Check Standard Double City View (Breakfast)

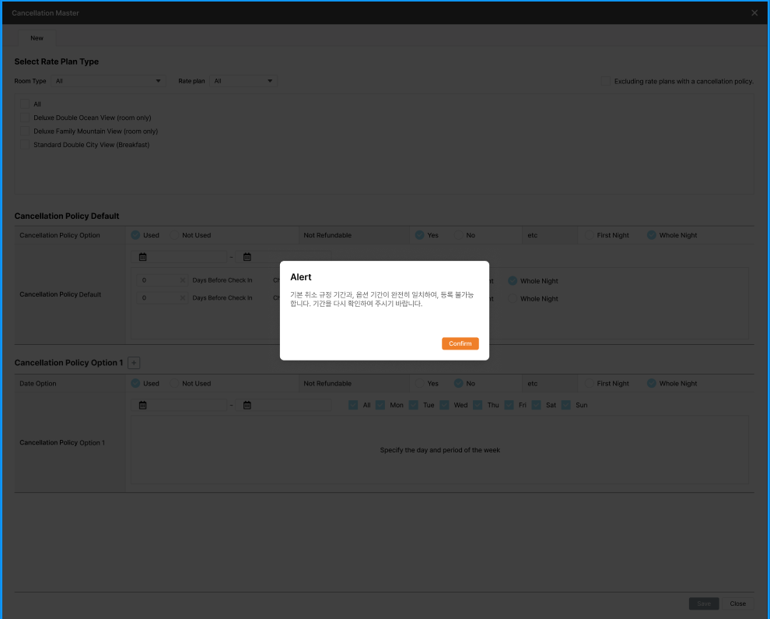coord(25,145)
